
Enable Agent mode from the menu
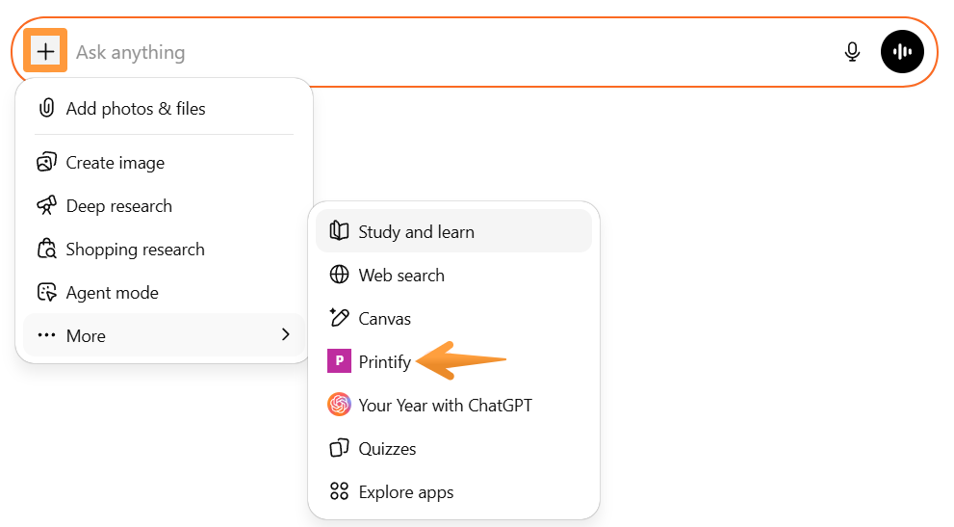pos(165,293)
